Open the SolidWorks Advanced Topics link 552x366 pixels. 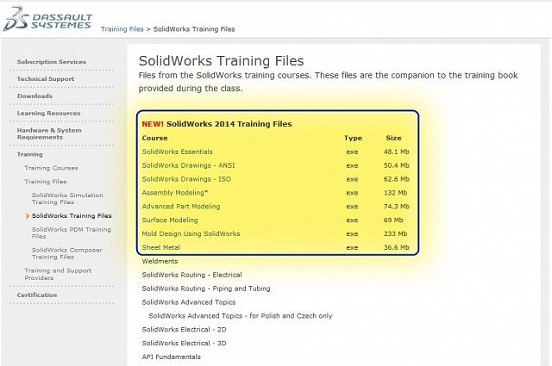(x=189, y=303)
